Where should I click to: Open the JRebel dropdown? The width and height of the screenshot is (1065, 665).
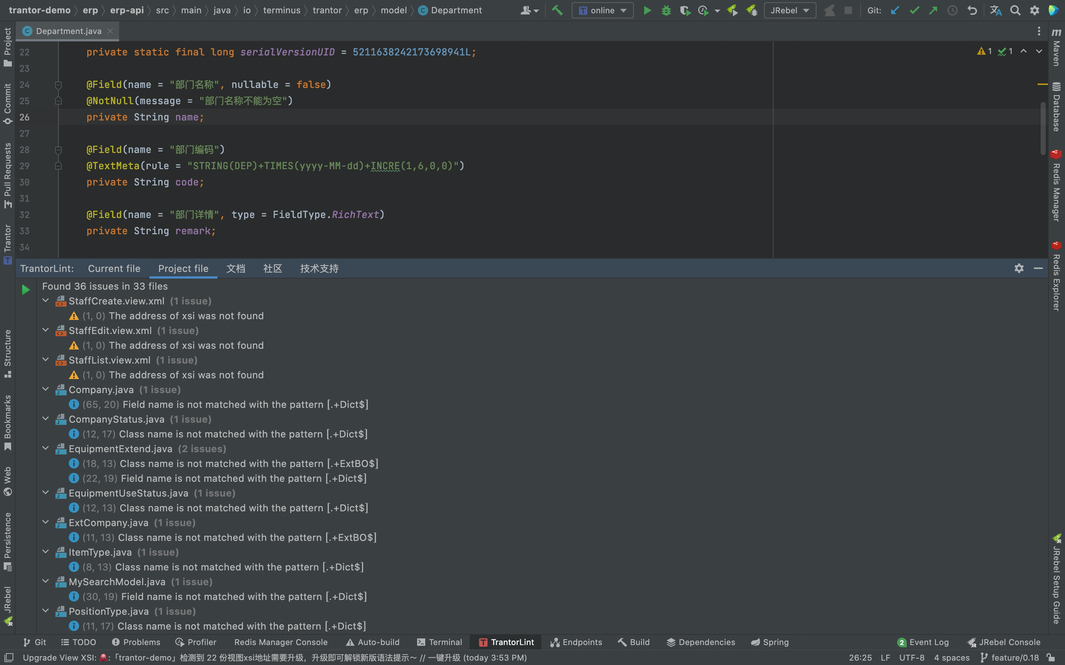[x=790, y=10]
